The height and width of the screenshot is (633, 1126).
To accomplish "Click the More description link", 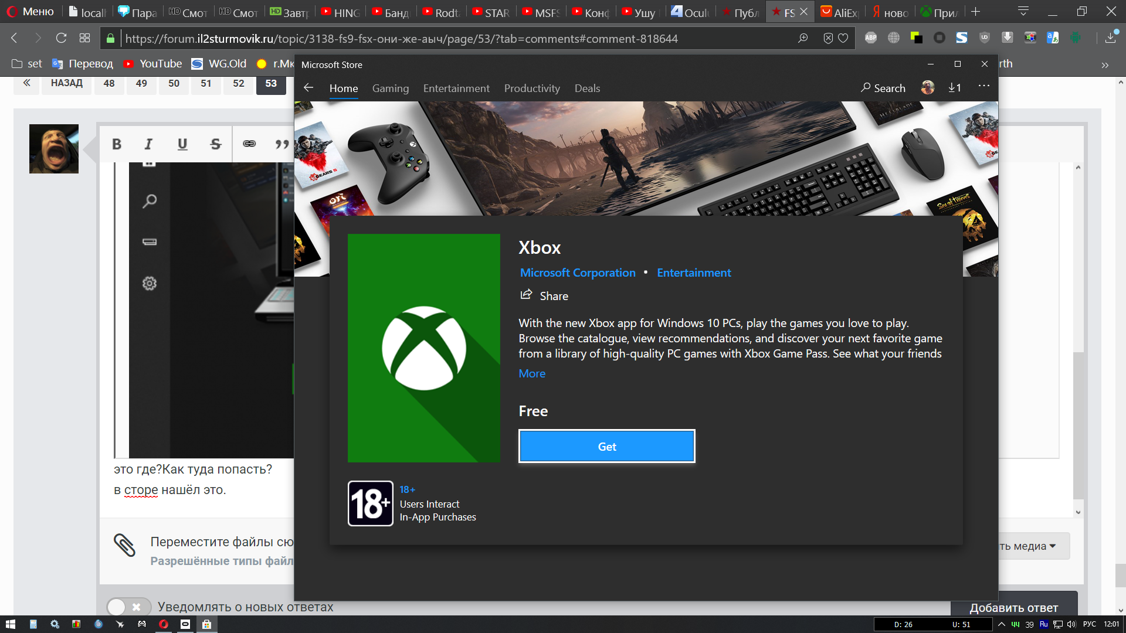I will tap(531, 374).
